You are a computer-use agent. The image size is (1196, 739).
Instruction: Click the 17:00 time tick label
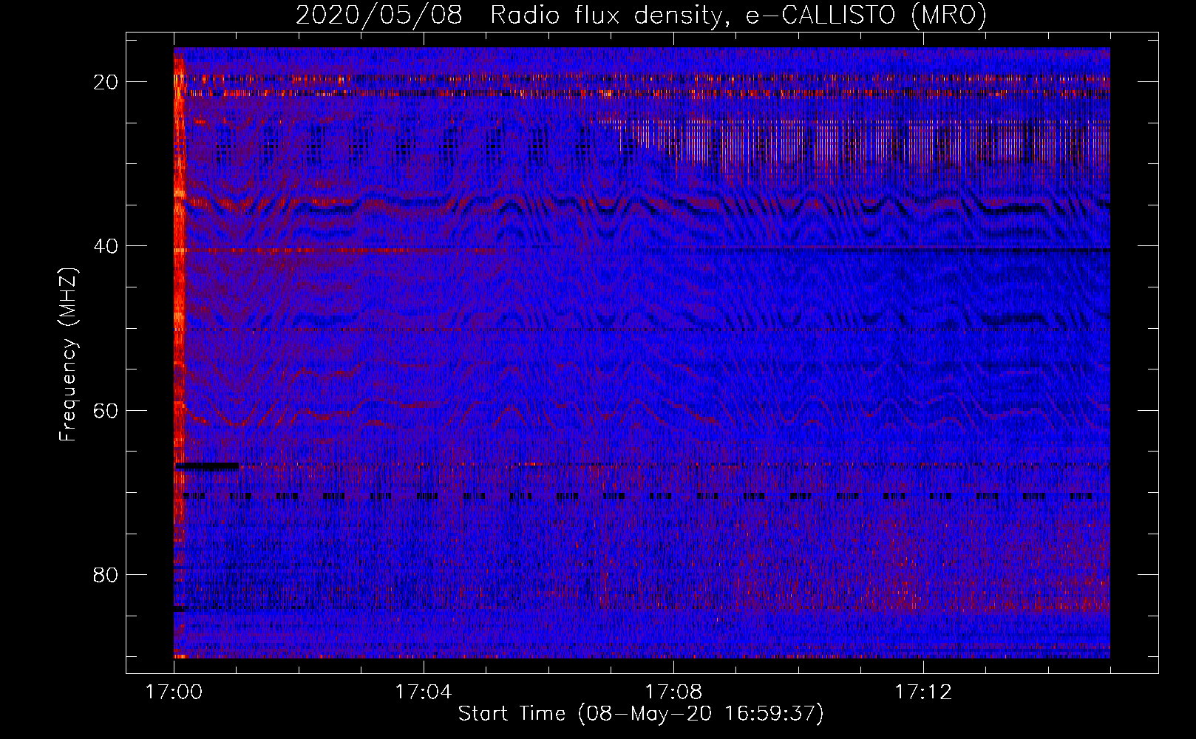tap(174, 692)
